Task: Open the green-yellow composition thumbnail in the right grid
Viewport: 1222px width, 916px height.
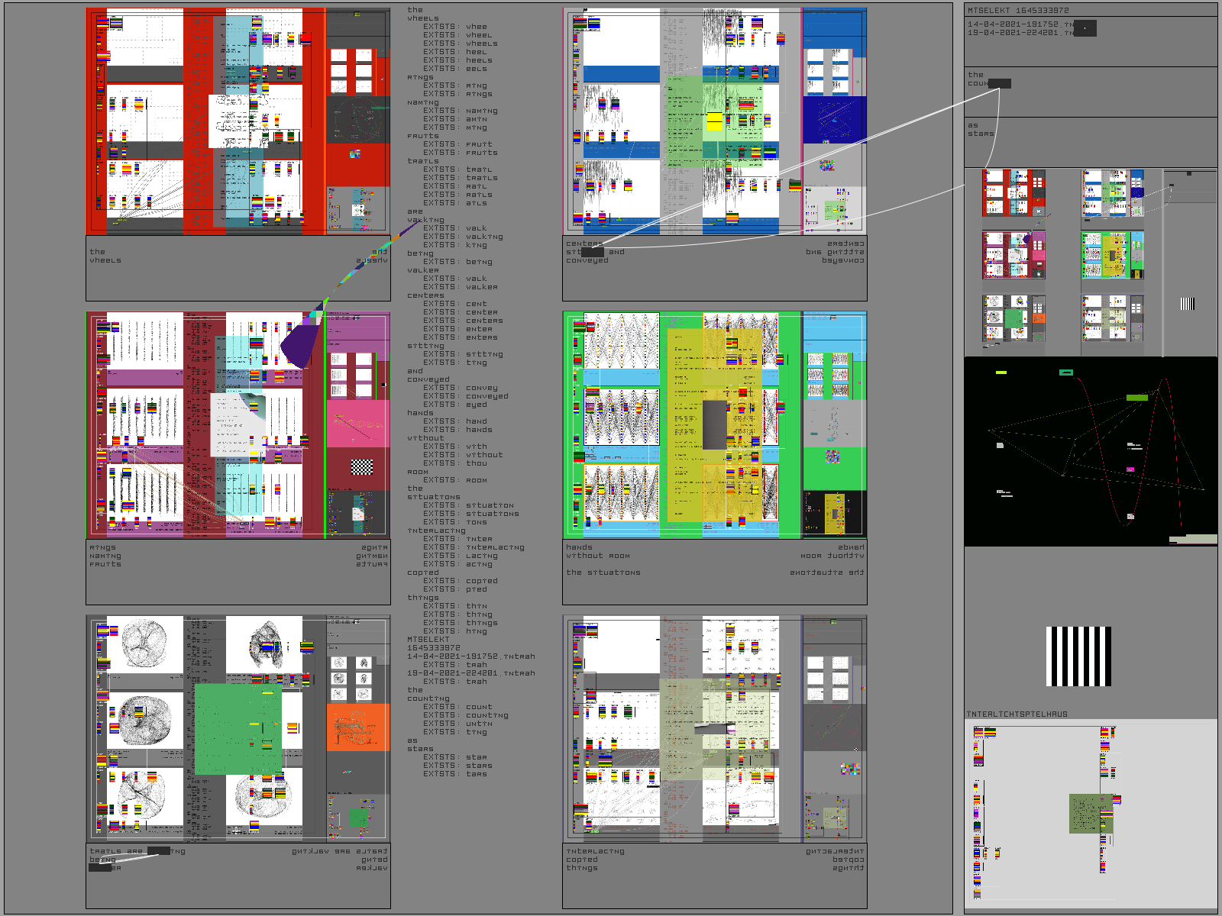Action: (x=1112, y=255)
